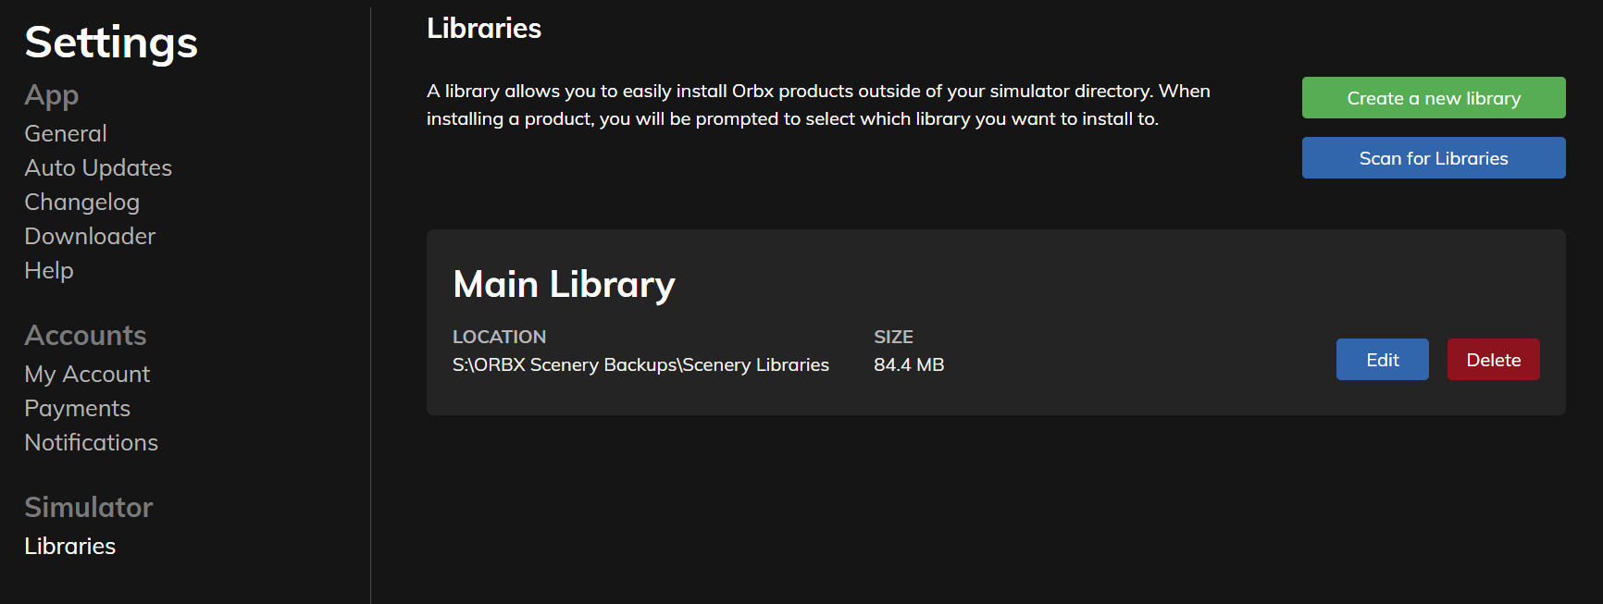Viewport: 1603px width, 604px height.
Task: Navigate to My Account
Action: pyautogui.click(x=87, y=375)
